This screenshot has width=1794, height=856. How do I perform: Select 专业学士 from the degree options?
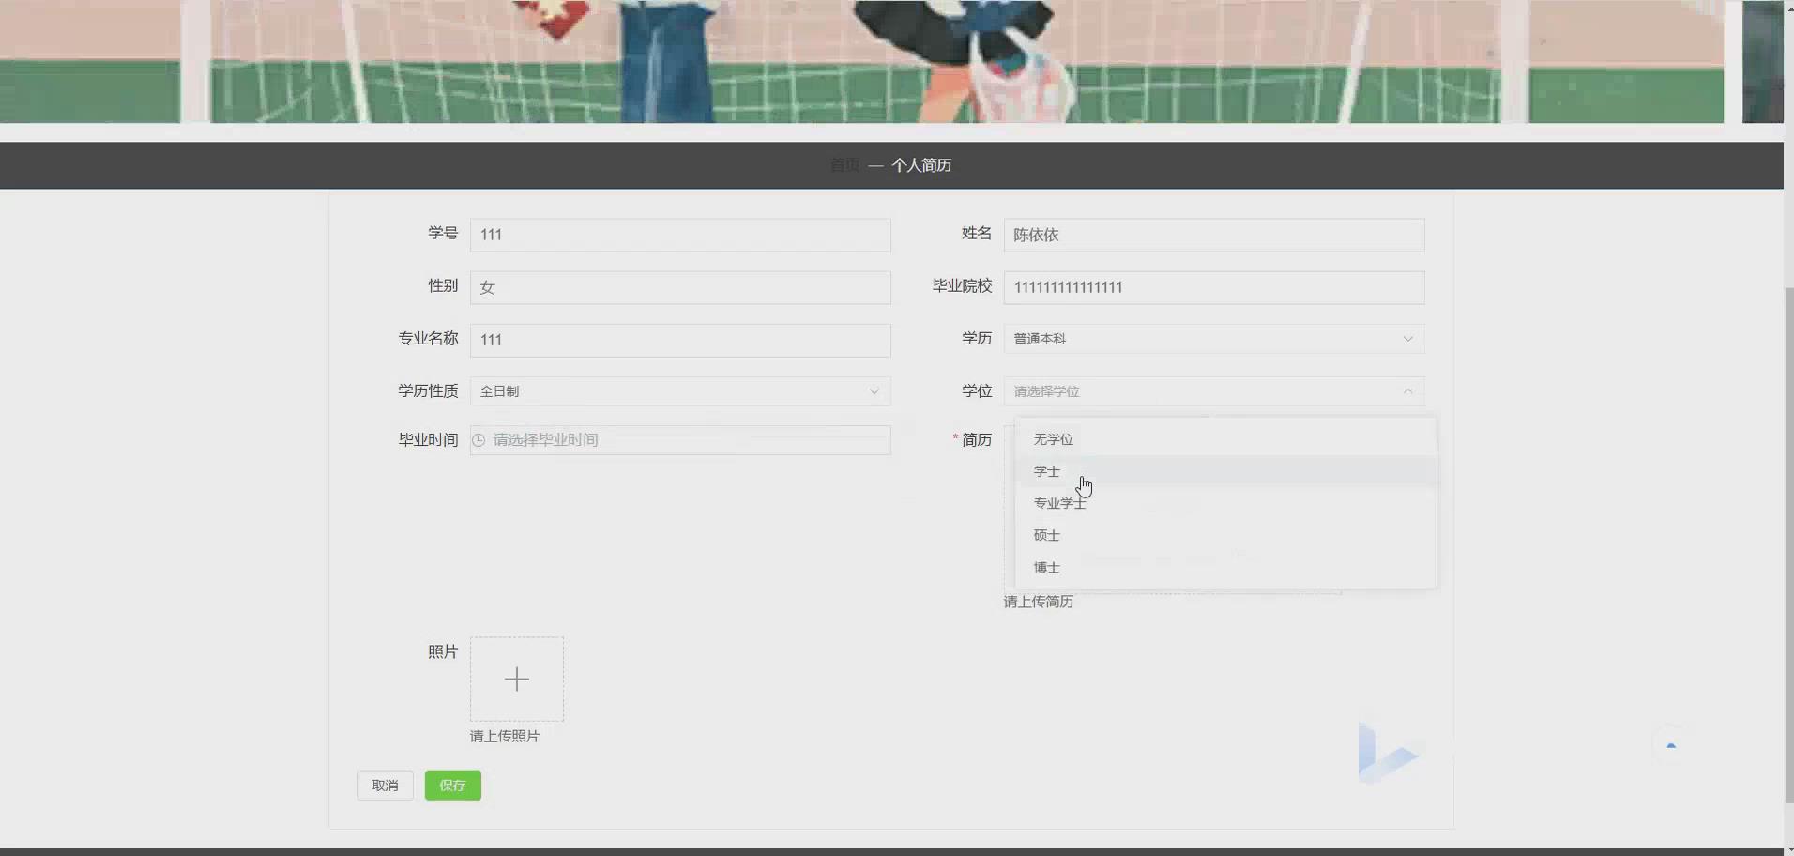[1058, 503]
